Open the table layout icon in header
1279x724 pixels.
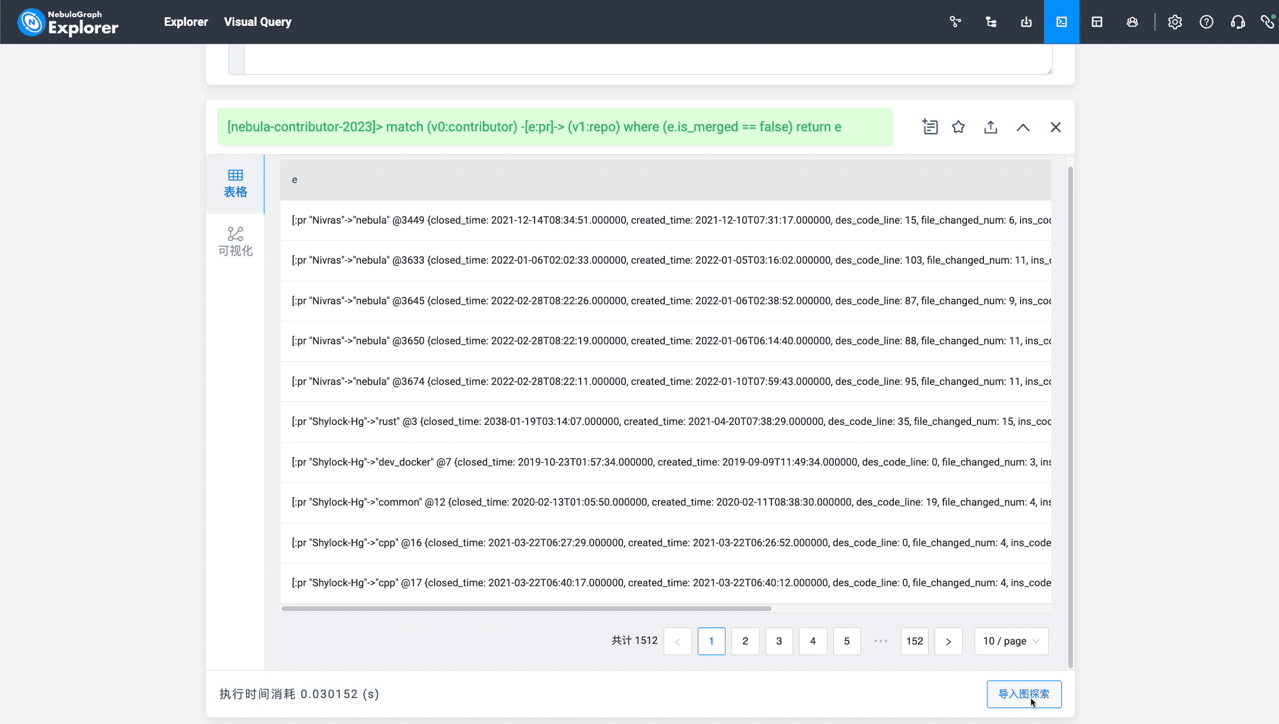[x=1096, y=22]
